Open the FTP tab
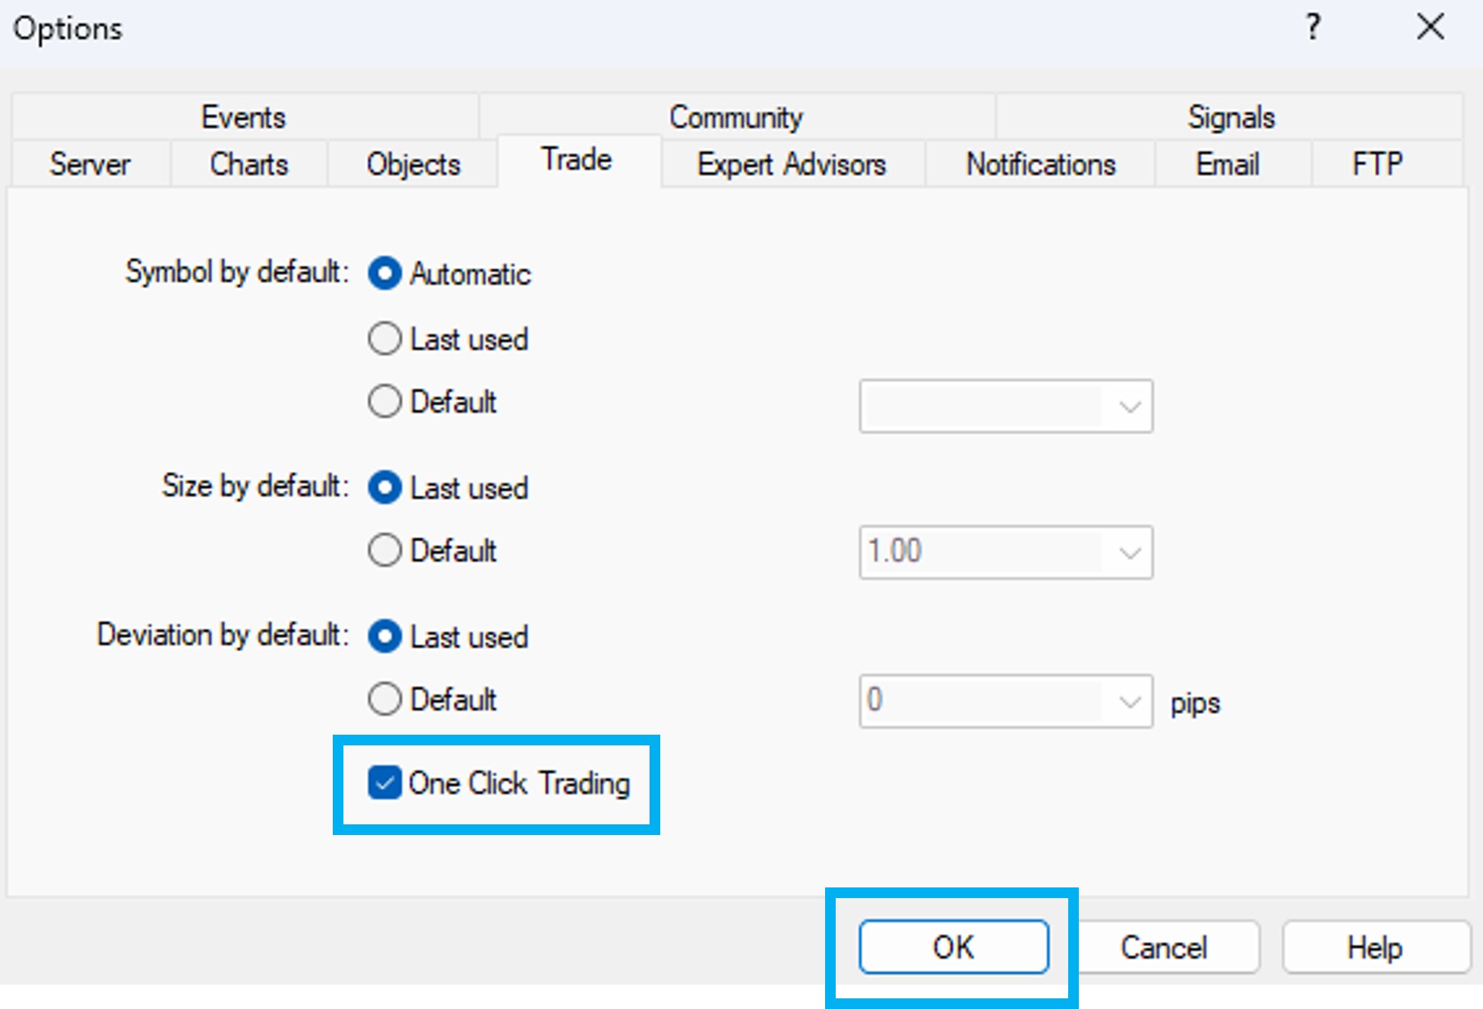The width and height of the screenshot is (1483, 1009). [x=1377, y=164]
